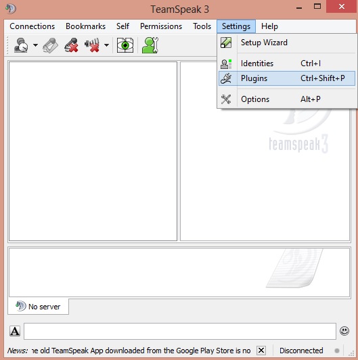Click the TeamSpeak icon on No server tab

click(21, 306)
